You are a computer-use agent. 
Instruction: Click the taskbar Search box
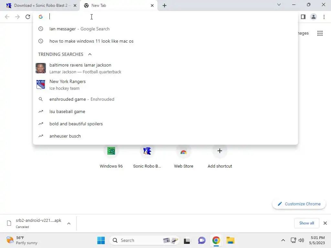coord(144,240)
